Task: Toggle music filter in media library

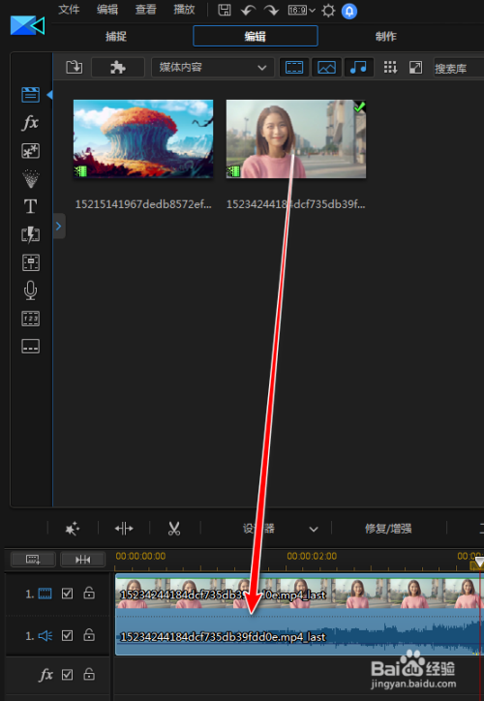Action: (x=358, y=68)
